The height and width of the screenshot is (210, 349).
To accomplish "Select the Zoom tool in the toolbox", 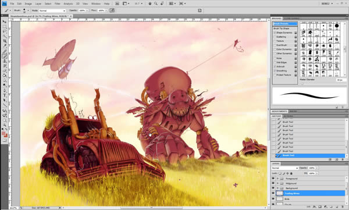I will (5, 125).
